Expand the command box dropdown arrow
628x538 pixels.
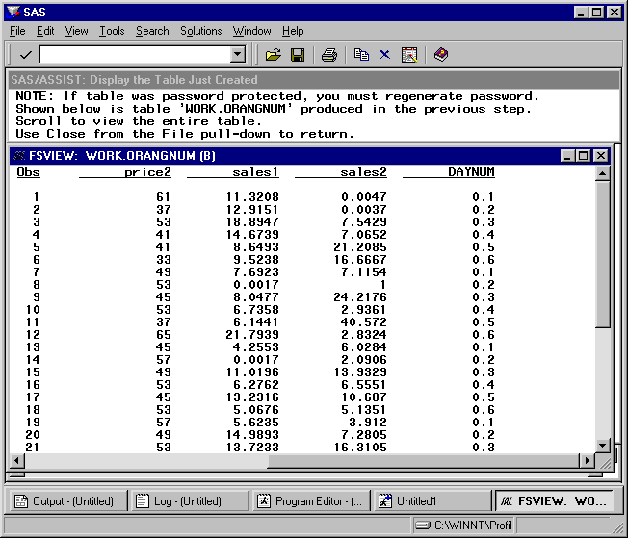[x=238, y=54]
